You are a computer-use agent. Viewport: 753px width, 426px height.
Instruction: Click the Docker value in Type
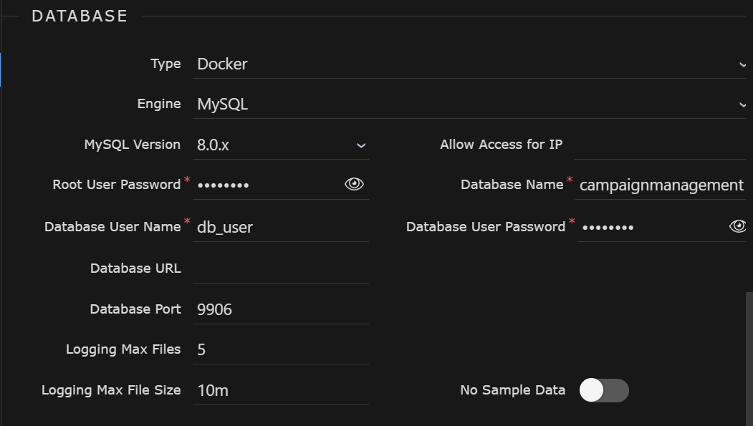coord(221,64)
